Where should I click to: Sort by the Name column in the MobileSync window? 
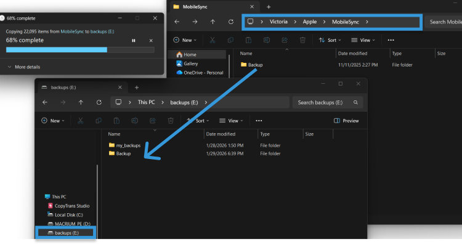pos(246,54)
